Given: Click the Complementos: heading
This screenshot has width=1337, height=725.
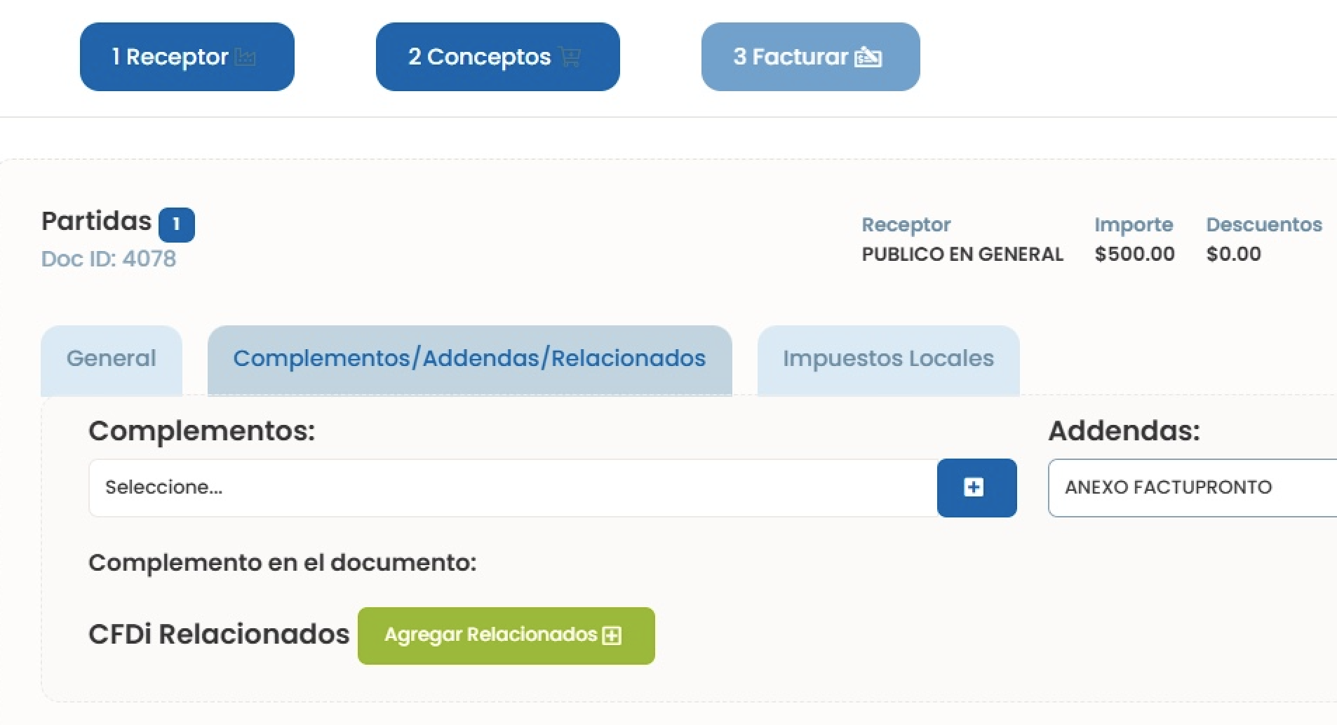Looking at the screenshot, I should click(202, 431).
